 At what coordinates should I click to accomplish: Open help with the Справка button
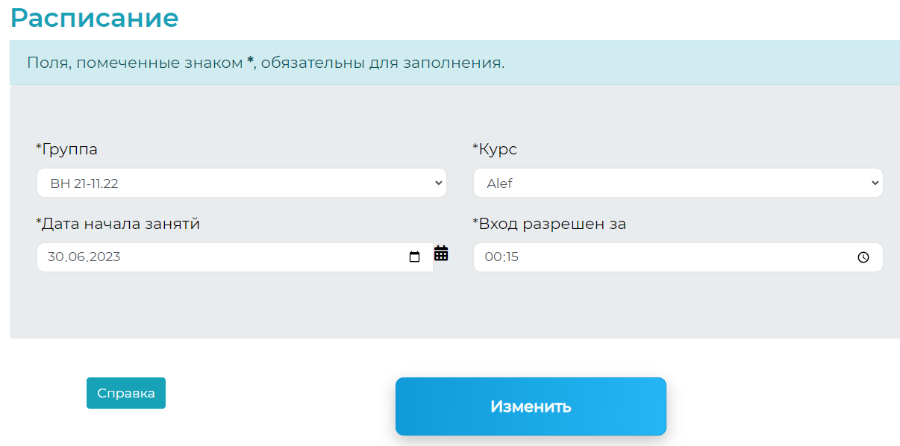(126, 393)
